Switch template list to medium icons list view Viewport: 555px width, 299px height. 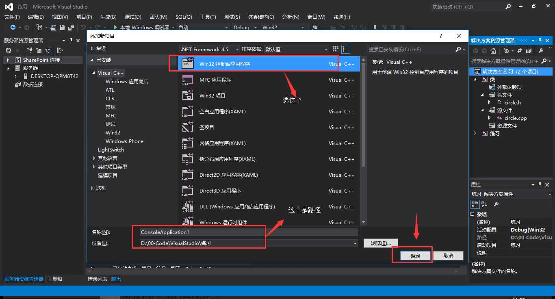click(346, 49)
